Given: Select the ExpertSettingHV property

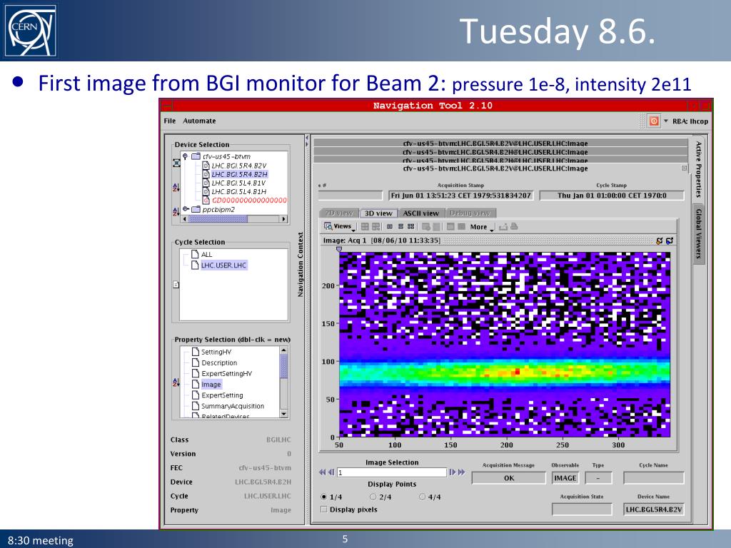Looking at the screenshot, I should click(226, 373).
